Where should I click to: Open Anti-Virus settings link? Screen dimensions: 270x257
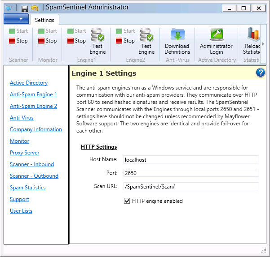tap(22, 118)
